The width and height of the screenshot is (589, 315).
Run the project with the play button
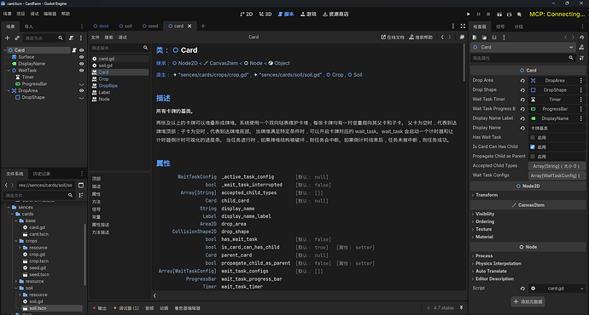(x=468, y=14)
